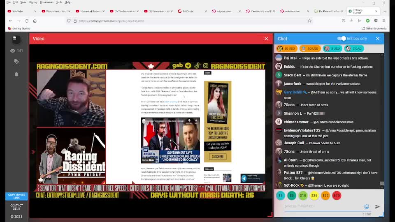
Task: Go back with the browser Back arrow
Action: pyautogui.click(x=11, y=21)
